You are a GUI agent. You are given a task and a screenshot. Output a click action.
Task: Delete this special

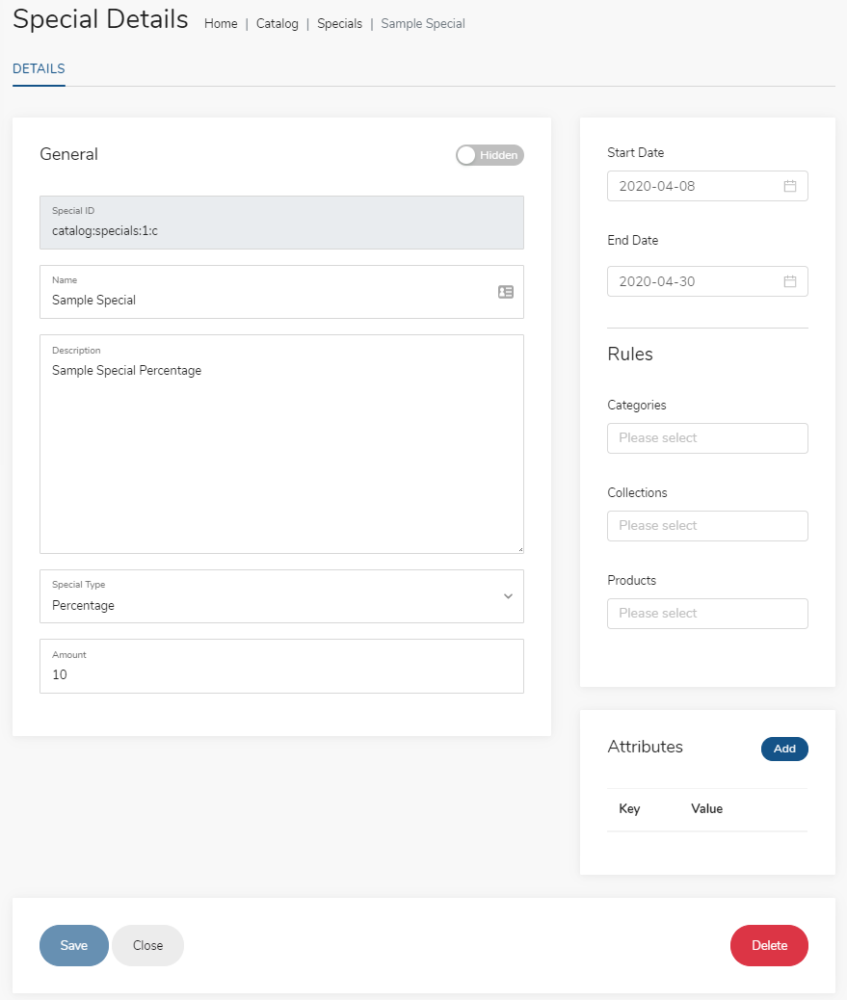769,945
